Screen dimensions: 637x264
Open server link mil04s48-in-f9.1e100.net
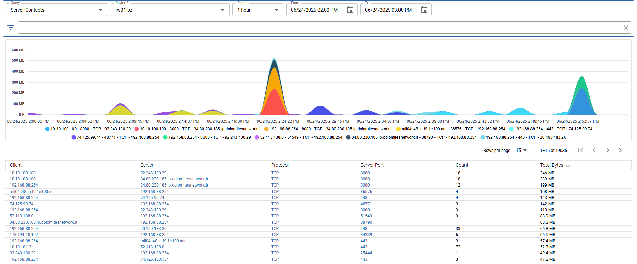coord(163,241)
